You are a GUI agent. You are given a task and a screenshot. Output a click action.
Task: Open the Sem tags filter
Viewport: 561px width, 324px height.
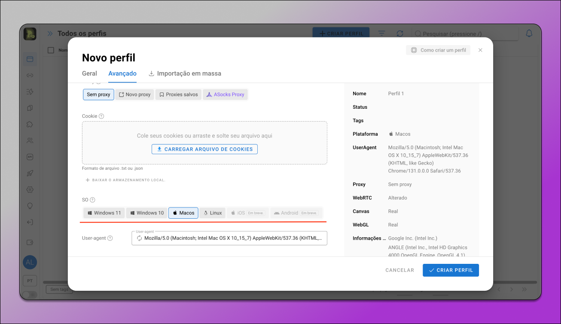point(59,290)
